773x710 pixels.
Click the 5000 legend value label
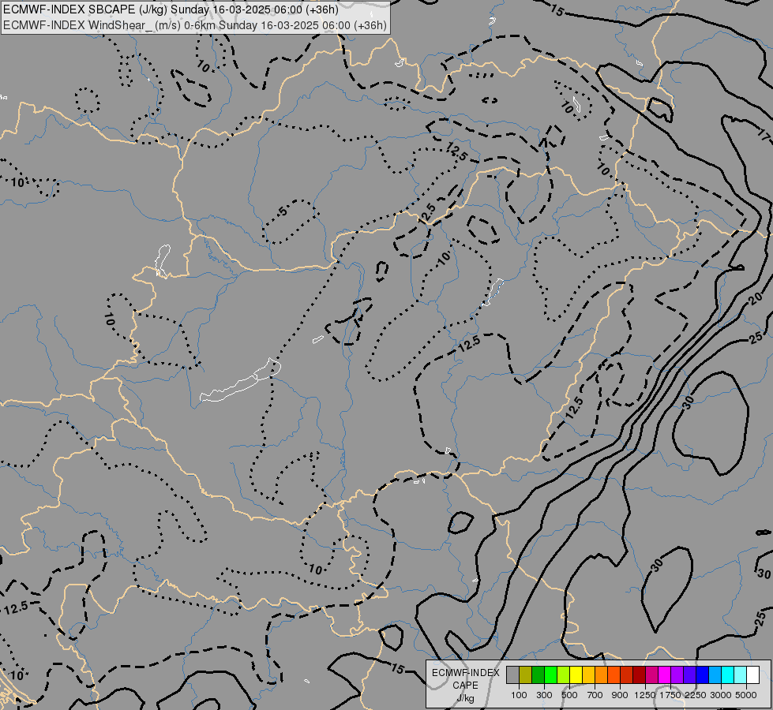point(746,695)
